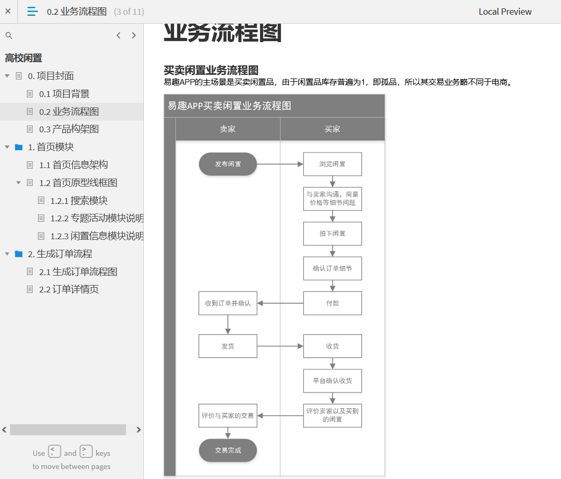Click the 买卖闲置业务流程图 section heading
Image resolution: width=561 pixels, height=479 pixels.
[211, 70]
